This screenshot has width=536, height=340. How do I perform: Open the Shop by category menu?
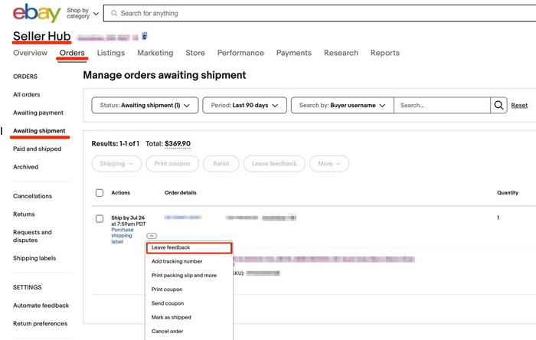point(83,13)
